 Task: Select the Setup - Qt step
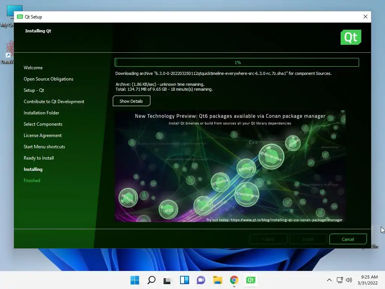point(34,90)
